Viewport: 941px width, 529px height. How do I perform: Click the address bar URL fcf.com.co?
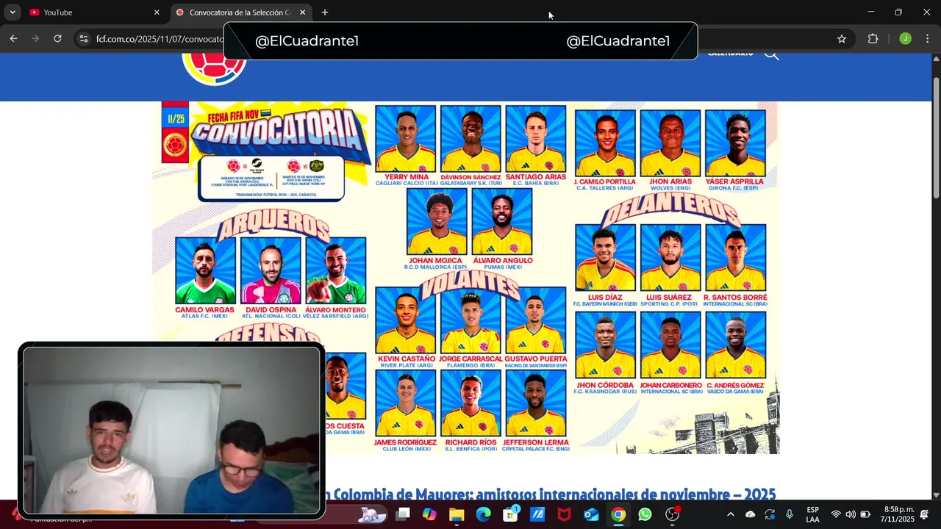[160, 39]
